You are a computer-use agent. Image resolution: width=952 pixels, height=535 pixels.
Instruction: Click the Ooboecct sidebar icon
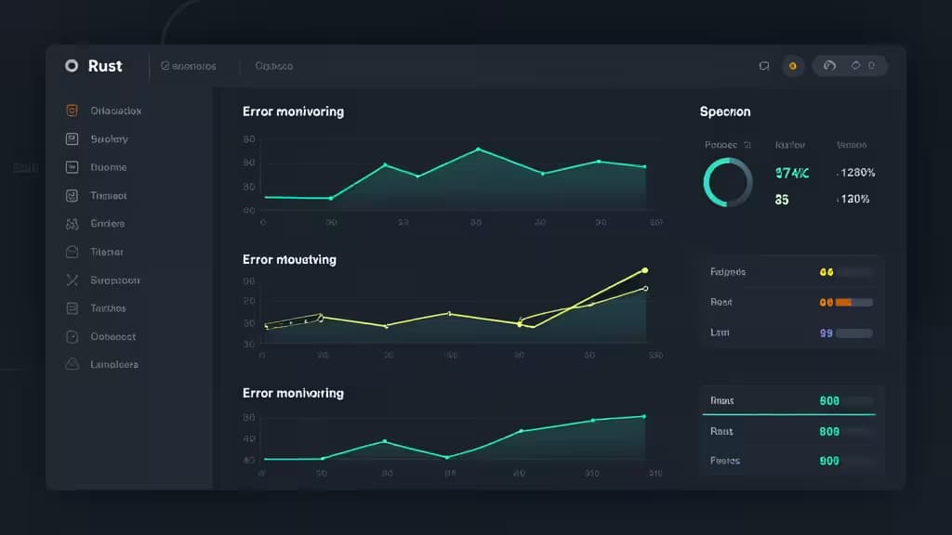coord(72,336)
